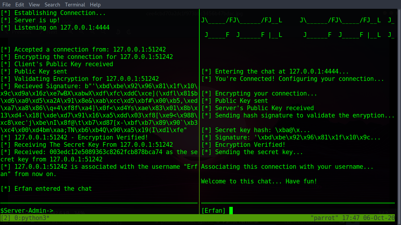Click '127.0.0.1:51242 - Encryption Verified!' in the server pane
Image resolution: width=401 pixels, height=225 pixels.
click(74, 137)
